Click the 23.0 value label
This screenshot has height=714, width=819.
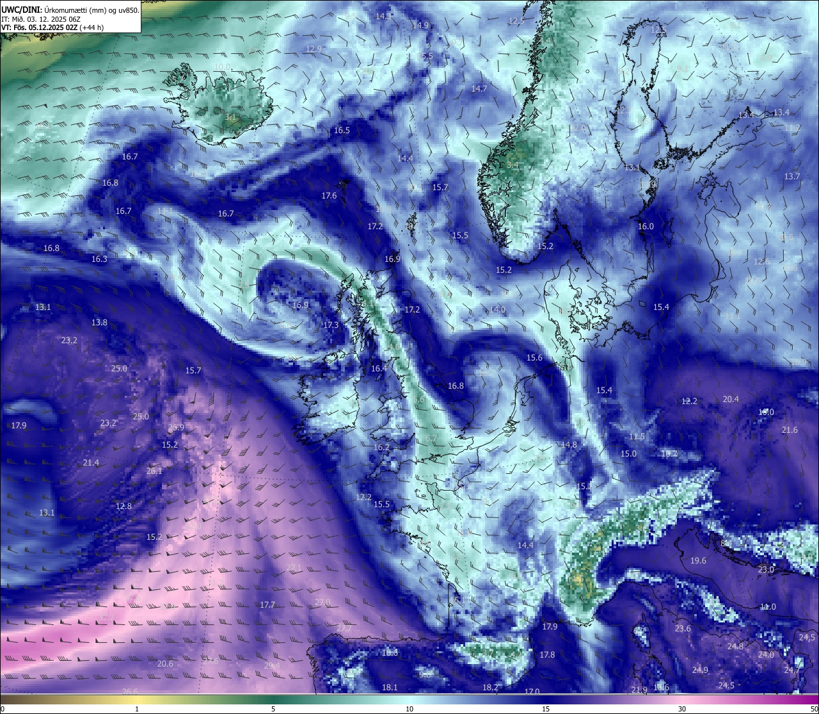coord(766,569)
